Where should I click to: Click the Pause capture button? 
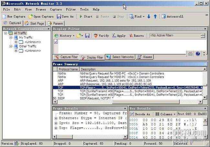tap(102, 17)
